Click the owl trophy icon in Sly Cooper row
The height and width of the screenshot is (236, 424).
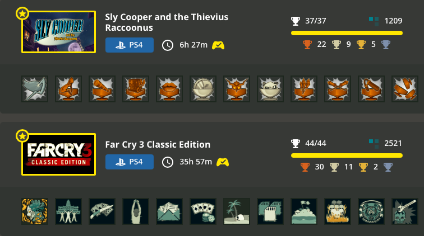click(x=237, y=89)
